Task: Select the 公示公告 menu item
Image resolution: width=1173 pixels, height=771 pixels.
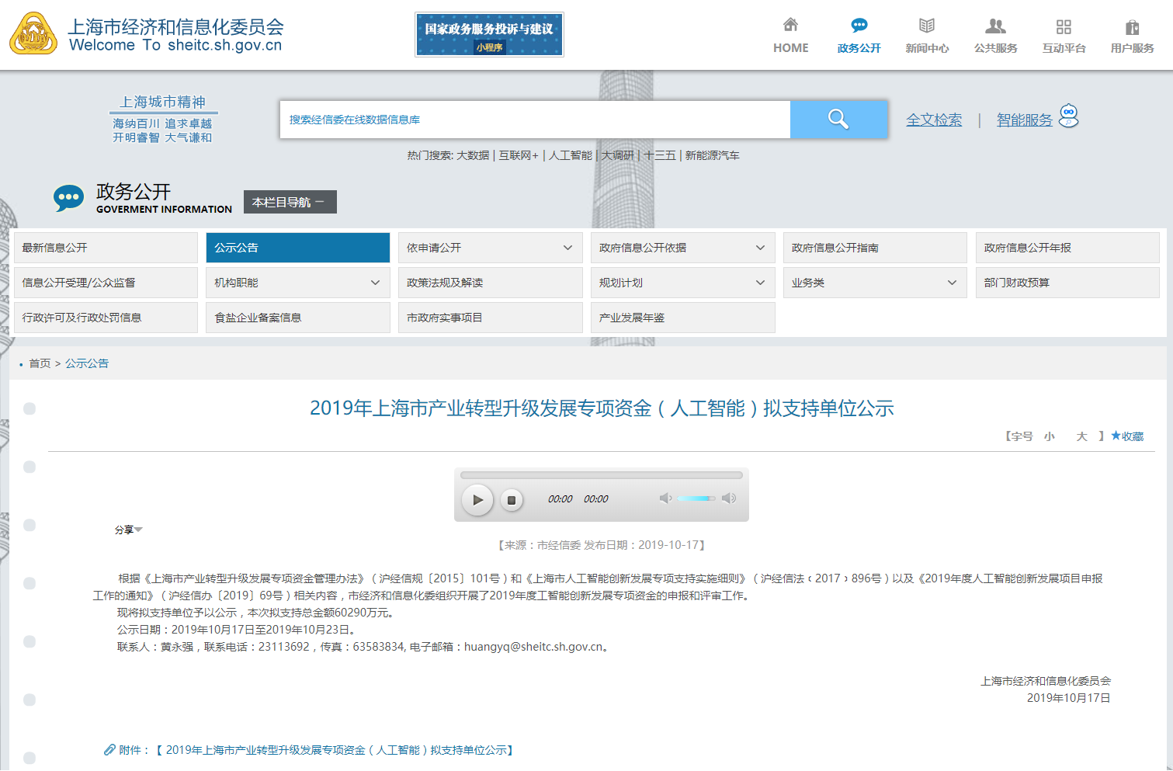Action: 297,248
